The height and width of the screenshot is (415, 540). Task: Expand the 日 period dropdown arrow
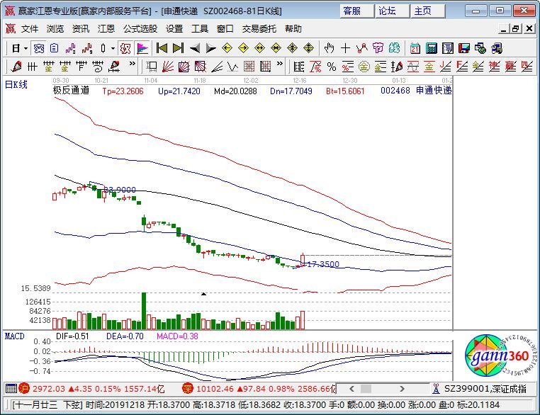26,49
